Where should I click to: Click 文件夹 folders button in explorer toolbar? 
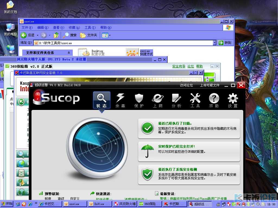pyautogui.click(x=89, y=35)
